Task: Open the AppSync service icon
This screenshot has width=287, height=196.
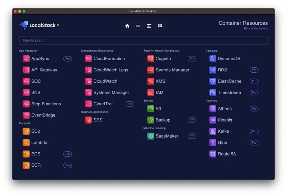Action: click(26, 59)
